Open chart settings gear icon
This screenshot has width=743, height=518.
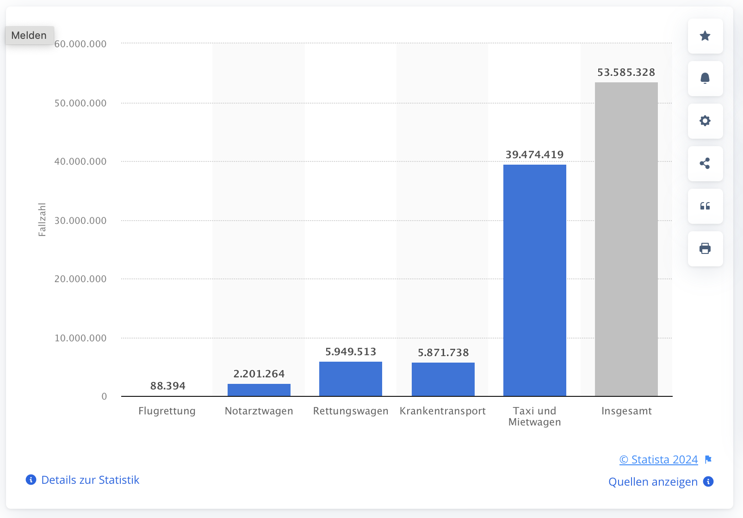point(705,121)
